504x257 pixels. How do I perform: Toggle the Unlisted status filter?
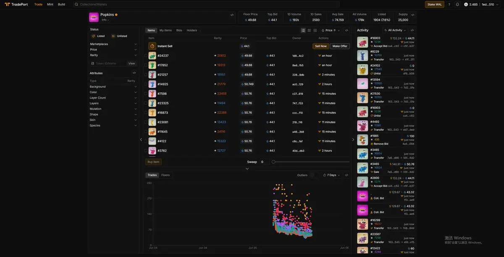(x=119, y=36)
